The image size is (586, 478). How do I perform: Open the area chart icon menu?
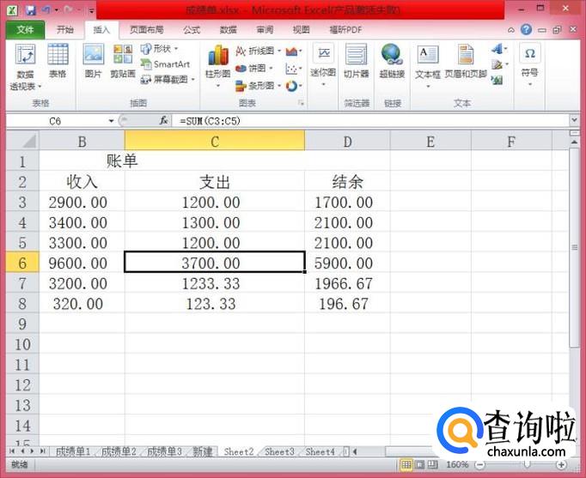294,51
